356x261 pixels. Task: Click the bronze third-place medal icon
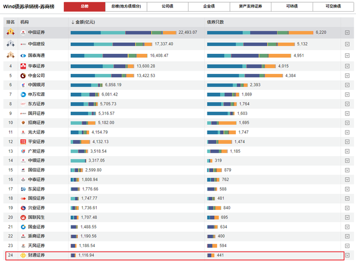pos(10,55)
